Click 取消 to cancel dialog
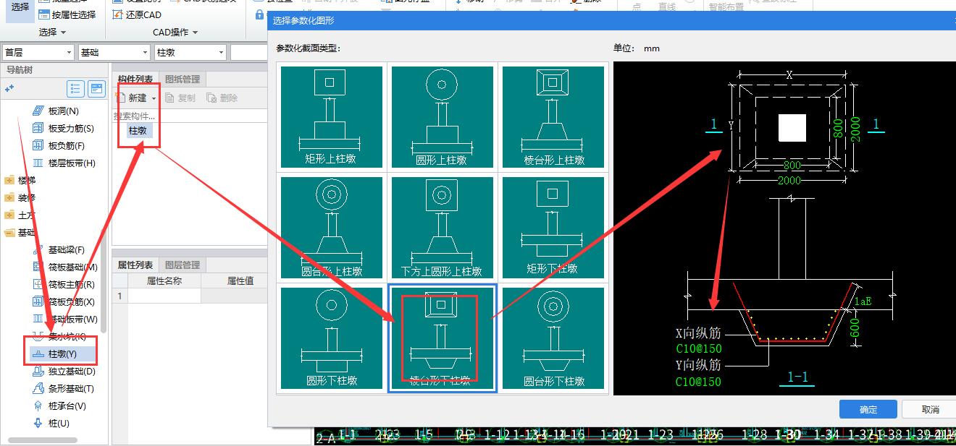This screenshot has height=446, width=956. [x=931, y=409]
